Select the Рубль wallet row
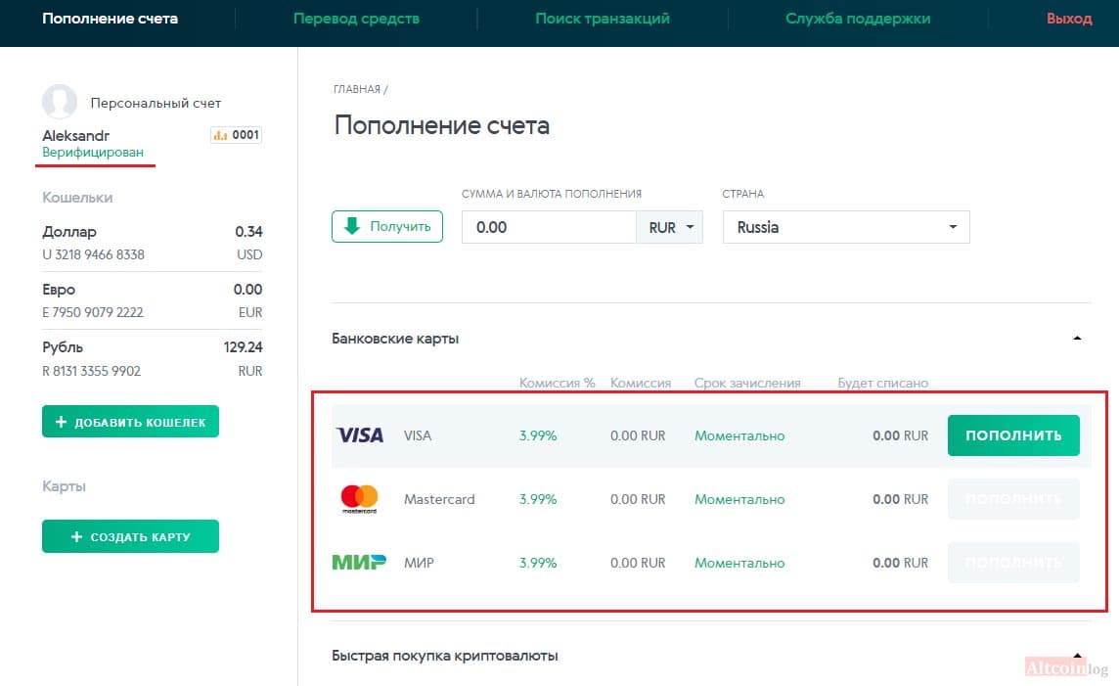 (x=152, y=358)
